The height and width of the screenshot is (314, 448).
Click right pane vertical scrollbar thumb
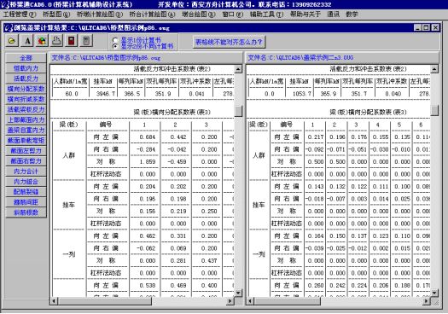[434, 110]
